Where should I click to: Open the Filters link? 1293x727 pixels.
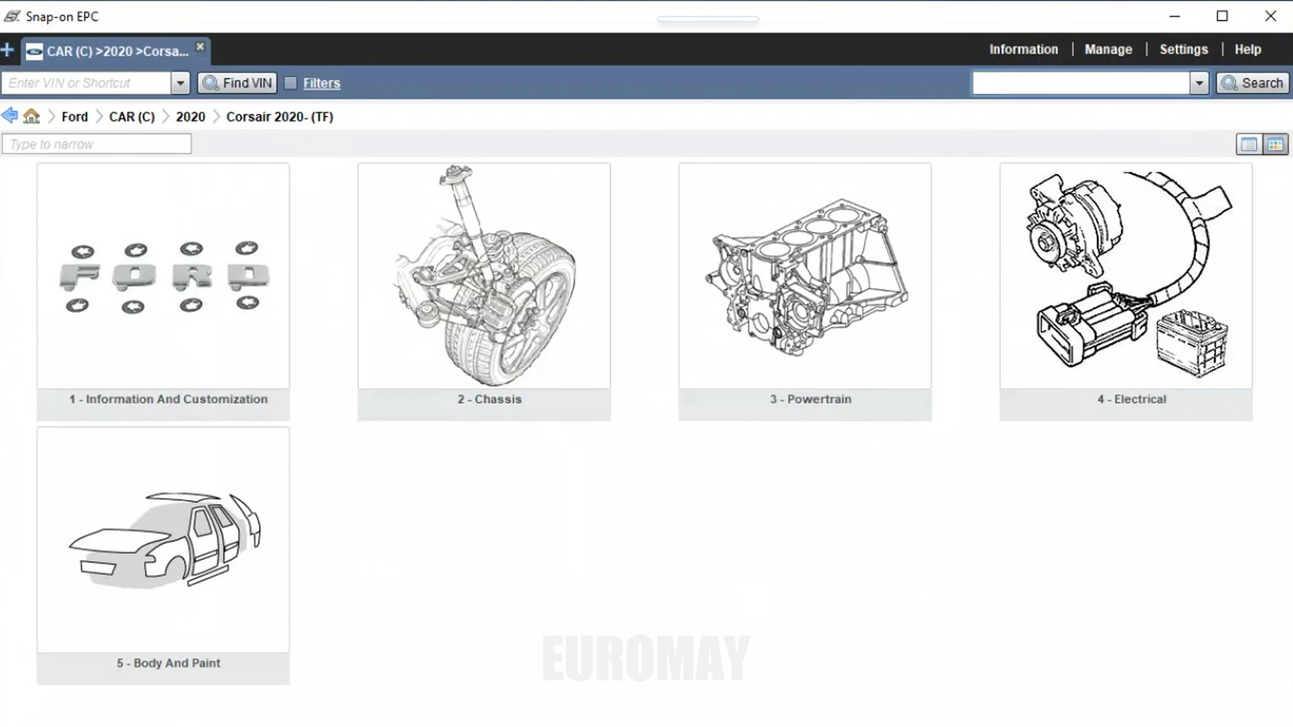tap(321, 83)
